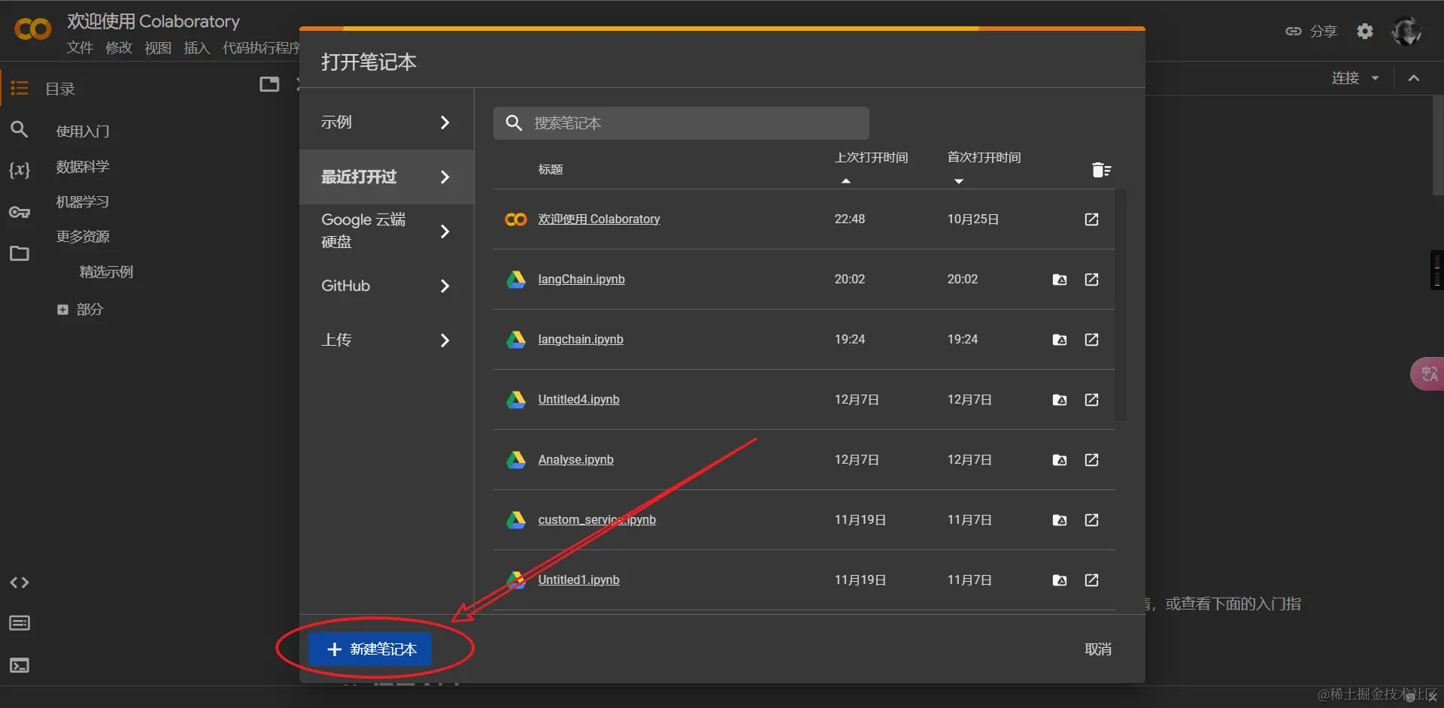Click the Colab logo icon
Viewport: 1444px width, 708px height.
pos(33,30)
